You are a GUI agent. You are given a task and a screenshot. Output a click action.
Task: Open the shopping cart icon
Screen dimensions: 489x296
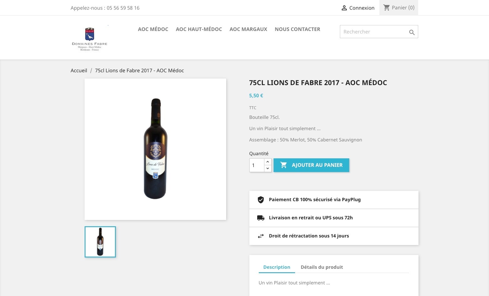point(387,8)
